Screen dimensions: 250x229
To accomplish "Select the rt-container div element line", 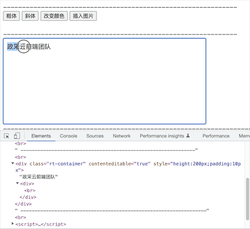I will point(128,167).
